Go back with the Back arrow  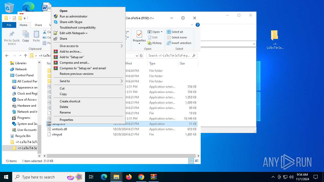7,56
